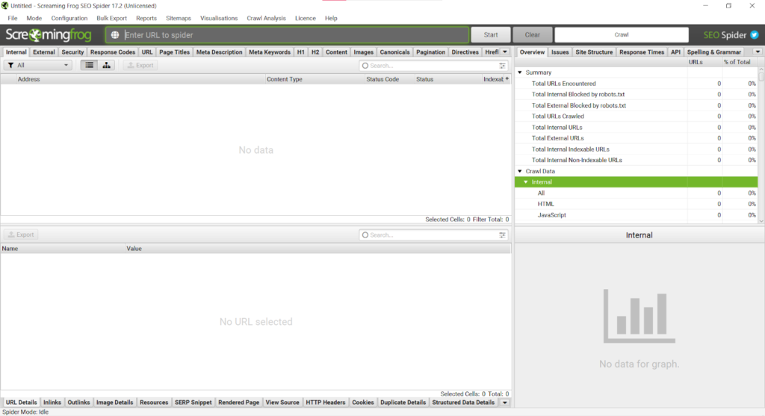Open the Crawl Analysis menu

click(x=267, y=18)
